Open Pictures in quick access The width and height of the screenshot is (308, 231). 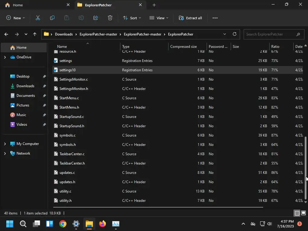pyautogui.click(x=23, y=105)
